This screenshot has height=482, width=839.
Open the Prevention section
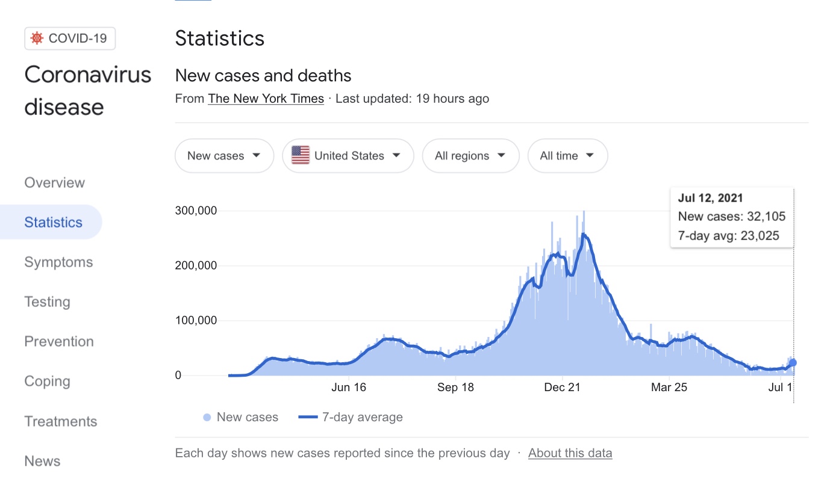pyautogui.click(x=59, y=342)
